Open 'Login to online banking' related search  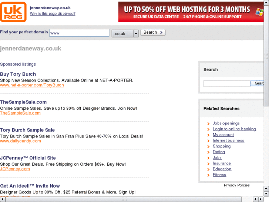click(x=234, y=129)
